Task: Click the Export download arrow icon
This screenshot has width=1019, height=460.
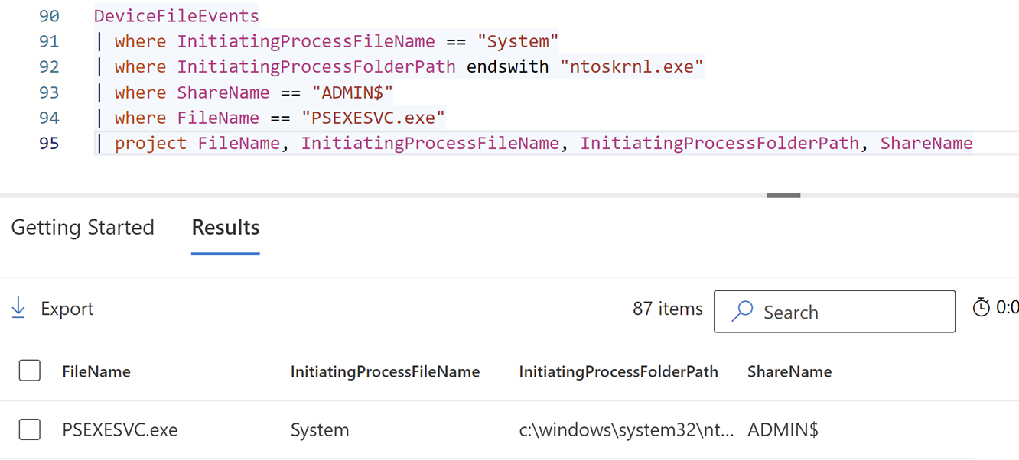Action: pos(18,309)
